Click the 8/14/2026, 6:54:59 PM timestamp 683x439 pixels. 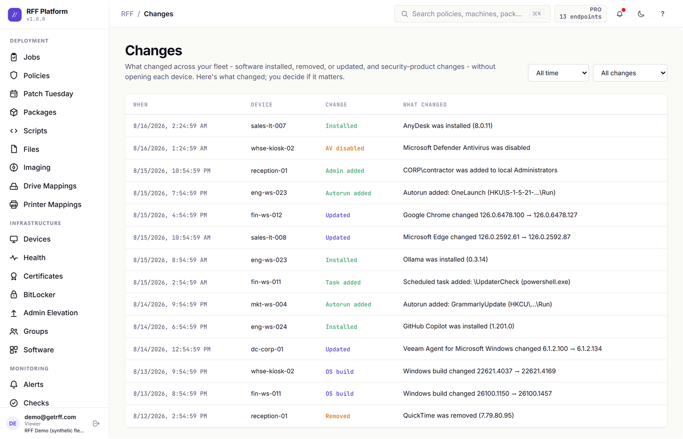[x=170, y=327]
